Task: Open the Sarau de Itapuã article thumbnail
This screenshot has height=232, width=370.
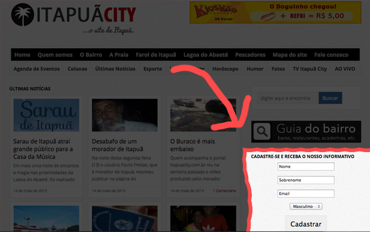Action: point(47,115)
